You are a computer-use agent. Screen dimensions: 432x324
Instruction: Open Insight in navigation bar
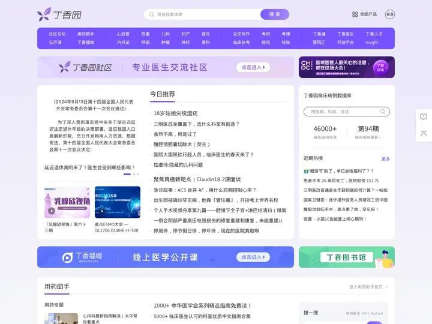[371, 43]
